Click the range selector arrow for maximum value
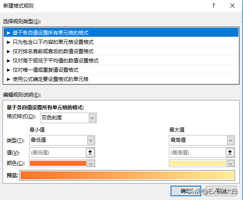Image resolution: width=243 pixels, height=200 pixels. pyautogui.click(x=230, y=153)
